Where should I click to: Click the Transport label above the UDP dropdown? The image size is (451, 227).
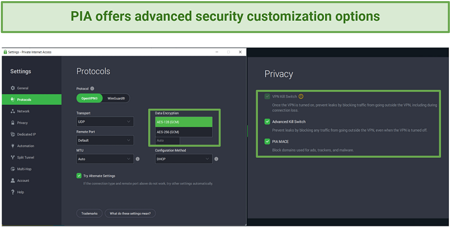pyautogui.click(x=83, y=113)
